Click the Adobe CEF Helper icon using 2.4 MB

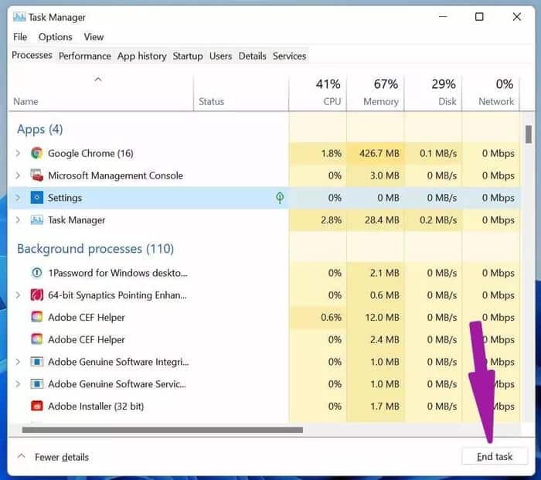tap(36, 339)
